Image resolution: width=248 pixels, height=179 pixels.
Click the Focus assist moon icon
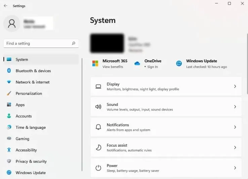98,147
